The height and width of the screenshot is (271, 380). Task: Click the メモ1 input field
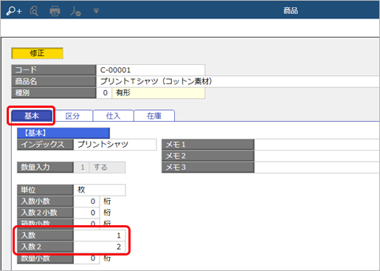pos(317,145)
